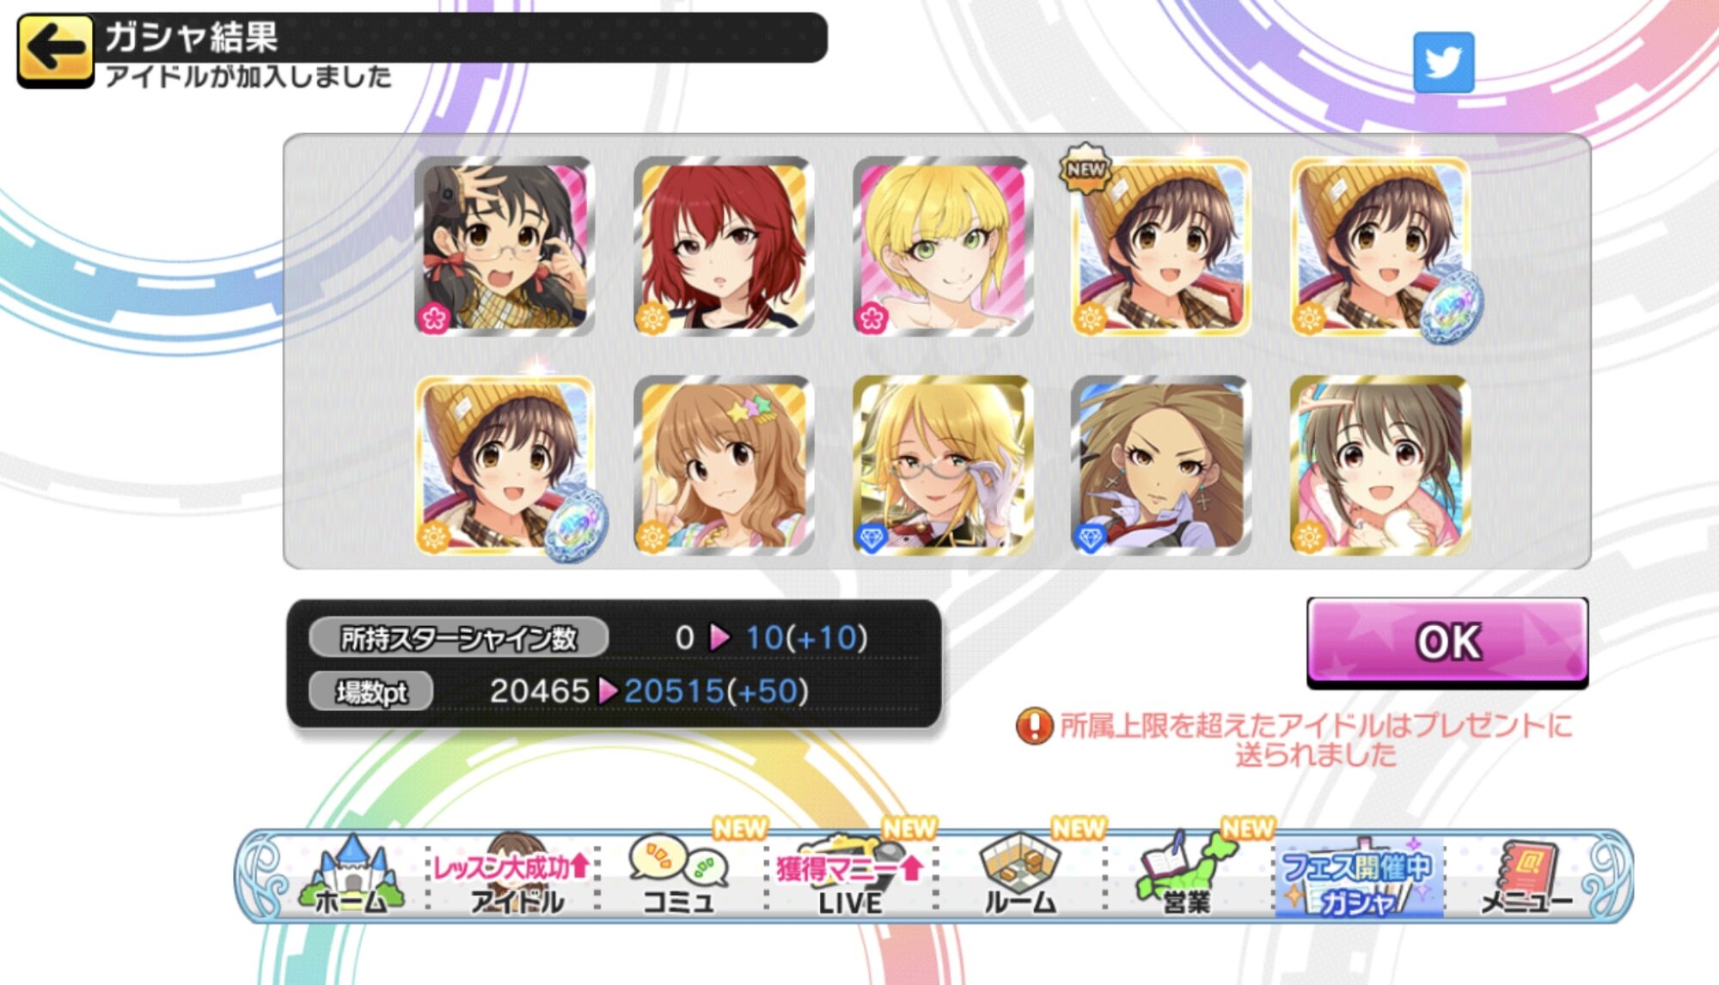1719x985 pixels.
Task: Open the コミュ speech bubble icon
Action: pyautogui.click(x=679, y=874)
